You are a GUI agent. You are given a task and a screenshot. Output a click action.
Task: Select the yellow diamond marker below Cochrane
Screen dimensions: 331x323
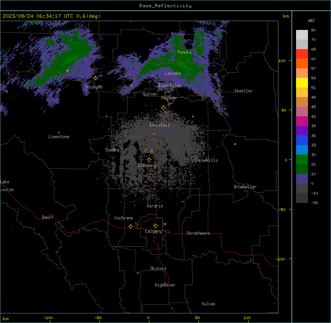[131, 226]
